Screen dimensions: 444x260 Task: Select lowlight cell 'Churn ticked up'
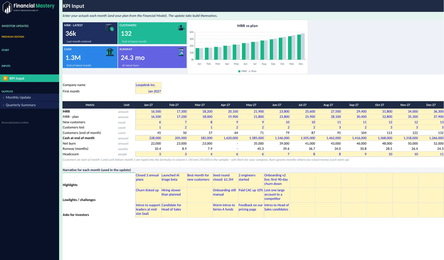[x=148, y=195]
